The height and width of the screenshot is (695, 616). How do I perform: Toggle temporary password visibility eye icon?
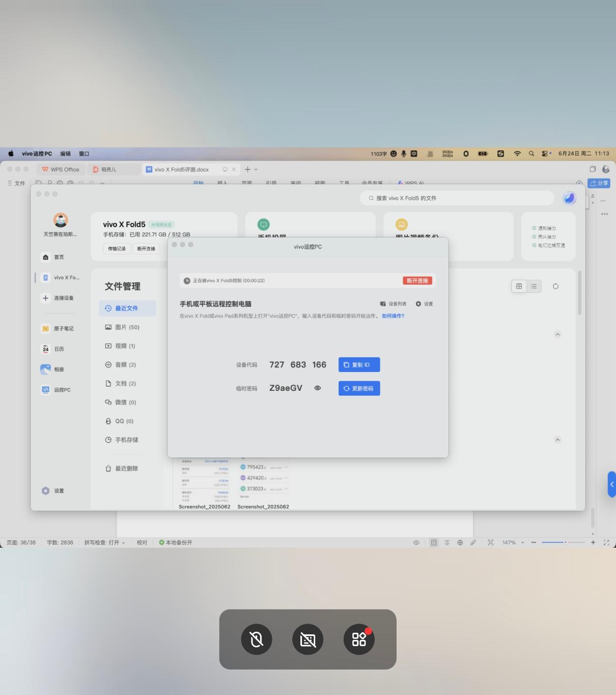pos(318,388)
